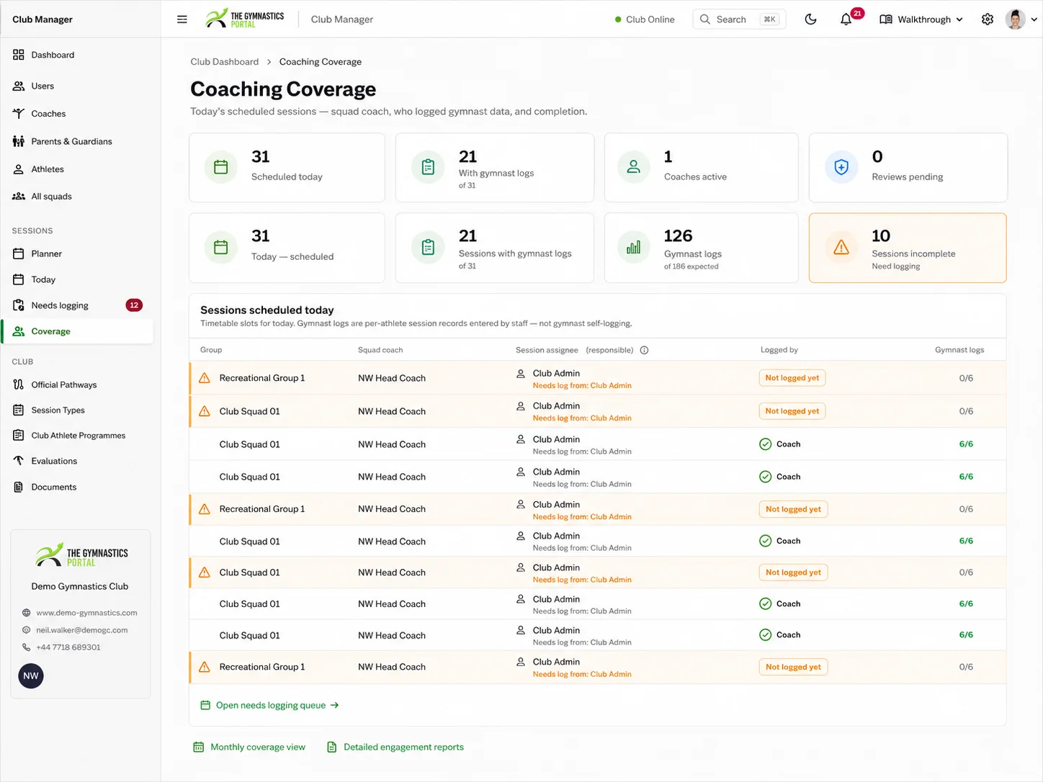This screenshot has height=782, width=1043.
Task: Click the Session assignee info icon
Action: click(x=645, y=351)
